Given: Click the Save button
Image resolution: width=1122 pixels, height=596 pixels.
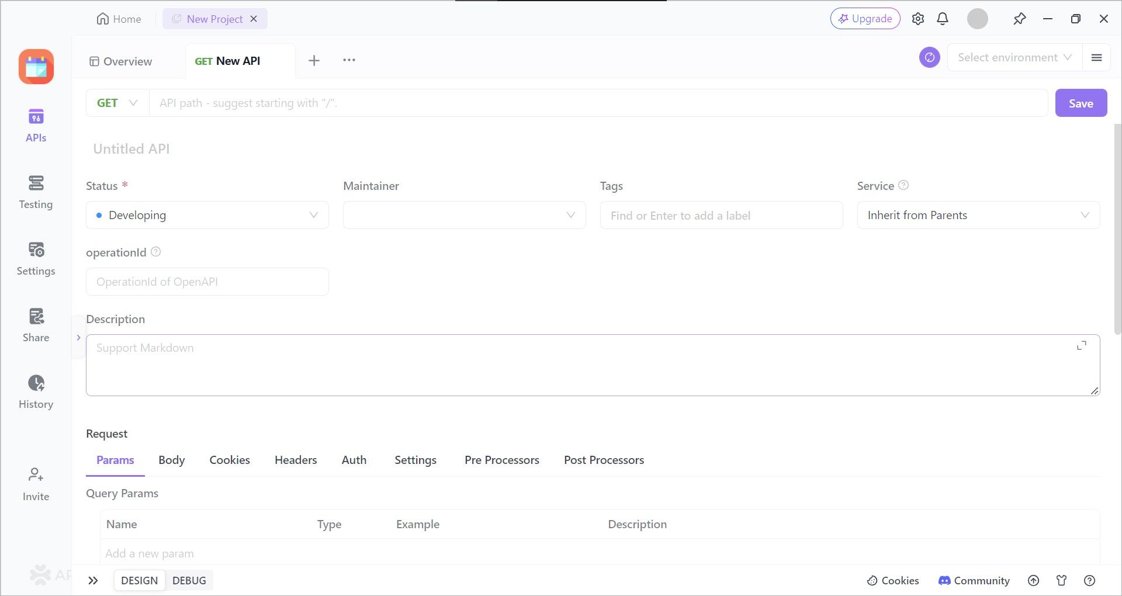Looking at the screenshot, I should pos(1081,103).
